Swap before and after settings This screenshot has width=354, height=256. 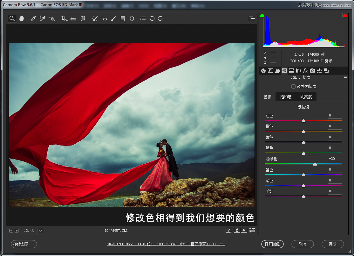pyautogui.click(x=237, y=231)
